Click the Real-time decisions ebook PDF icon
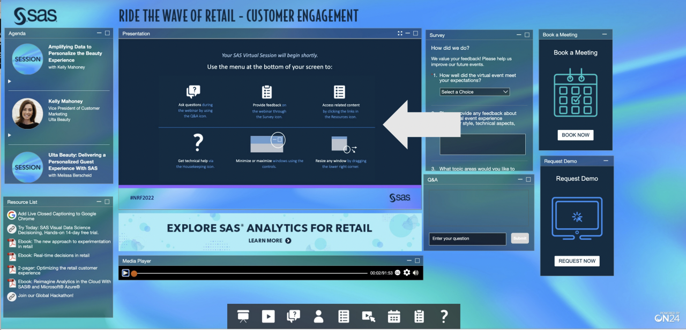686x330 pixels. coord(12,257)
